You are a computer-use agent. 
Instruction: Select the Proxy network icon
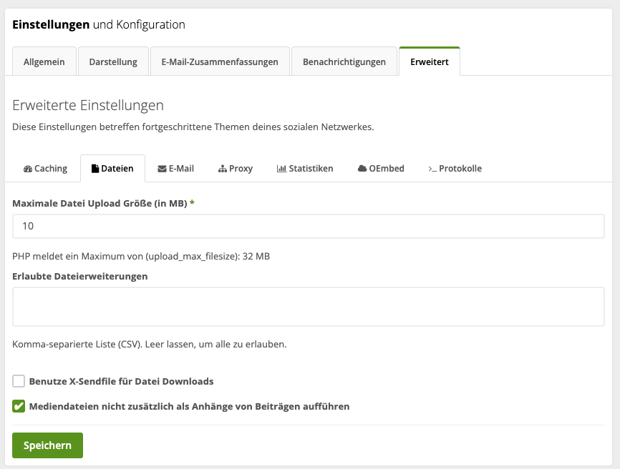click(221, 168)
